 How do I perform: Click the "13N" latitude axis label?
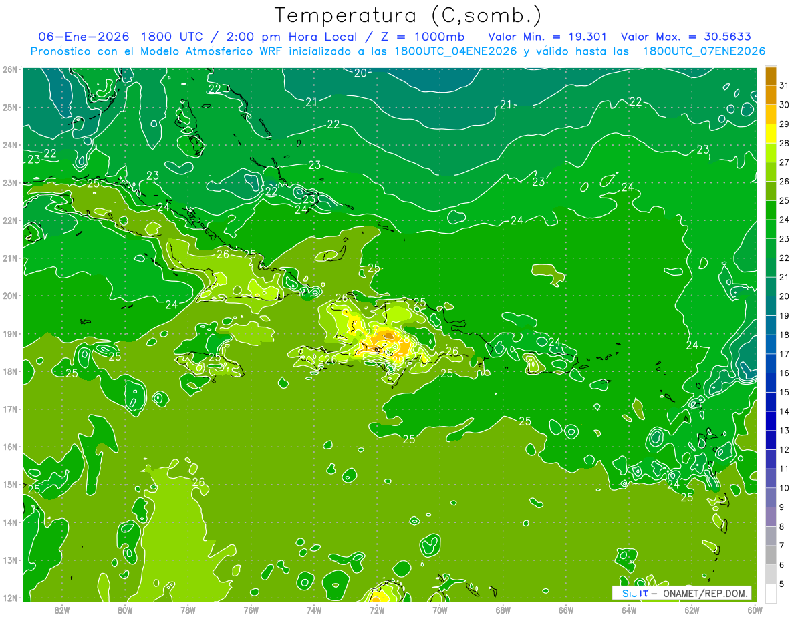click(10, 560)
